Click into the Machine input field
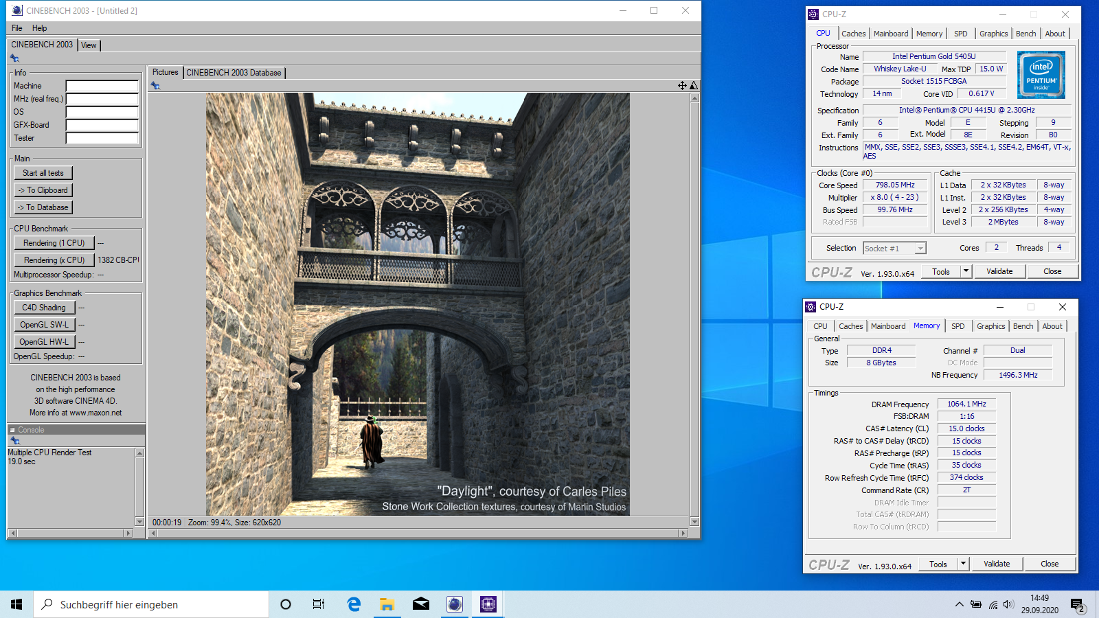The width and height of the screenshot is (1099, 618). (102, 87)
